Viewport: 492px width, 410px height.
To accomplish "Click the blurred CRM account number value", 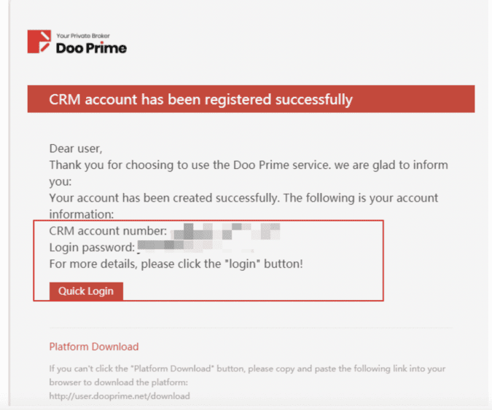I will click(225, 232).
